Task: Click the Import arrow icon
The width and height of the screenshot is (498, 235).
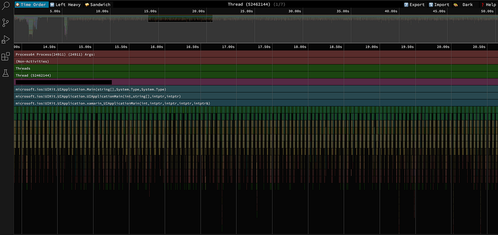Action: point(431,4)
